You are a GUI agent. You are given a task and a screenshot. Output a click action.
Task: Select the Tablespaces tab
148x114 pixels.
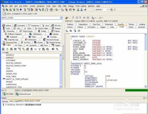click(35, 34)
